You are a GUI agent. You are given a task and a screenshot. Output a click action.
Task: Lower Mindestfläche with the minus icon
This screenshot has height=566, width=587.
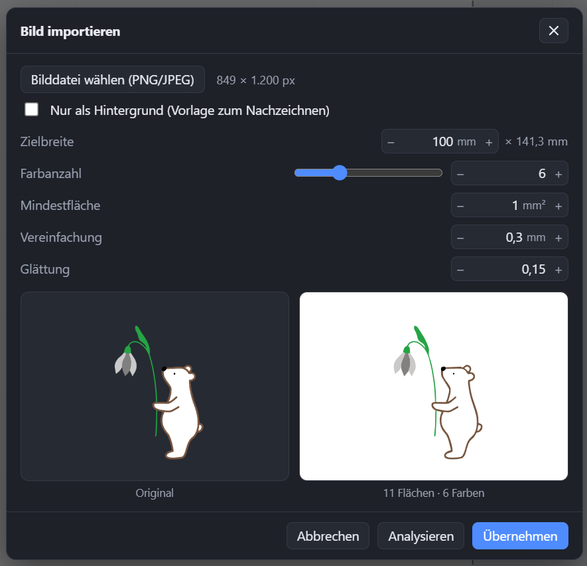[x=460, y=206]
